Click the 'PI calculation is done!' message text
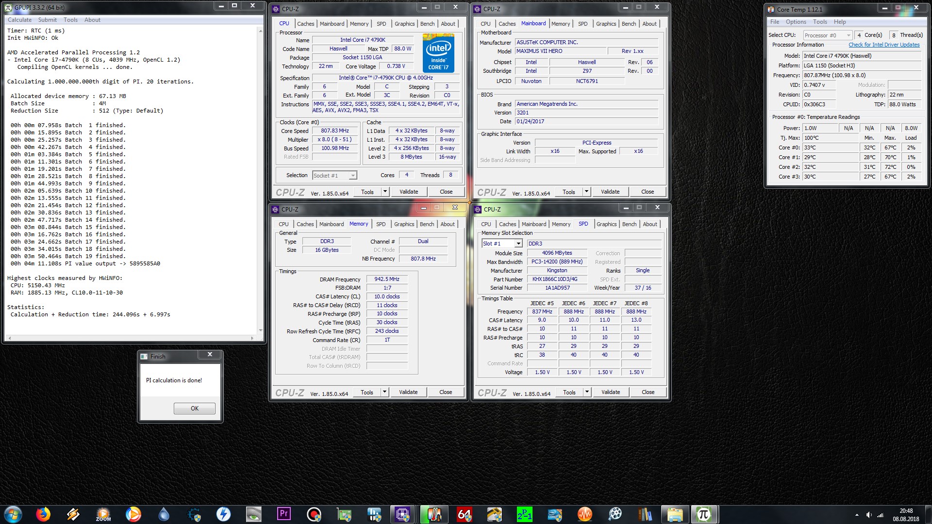 [174, 380]
